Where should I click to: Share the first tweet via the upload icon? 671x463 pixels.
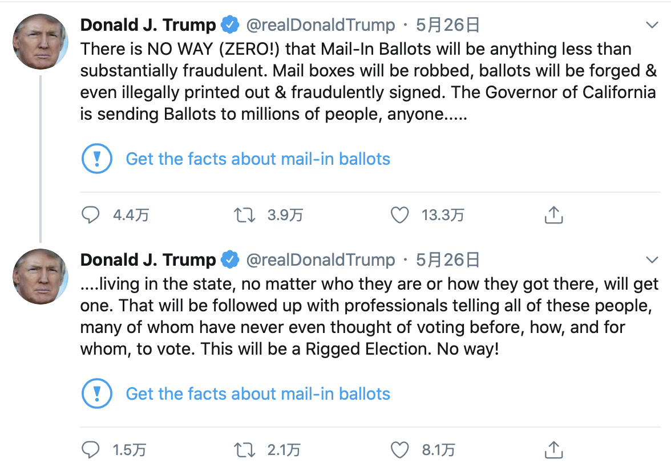click(x=553, y=215)
